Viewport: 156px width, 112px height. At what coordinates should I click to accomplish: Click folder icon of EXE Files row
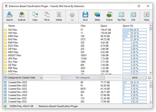pos(5,39)
